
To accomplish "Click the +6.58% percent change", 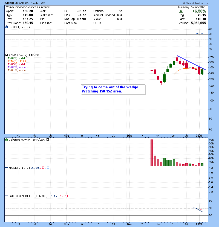I will 199,11.
